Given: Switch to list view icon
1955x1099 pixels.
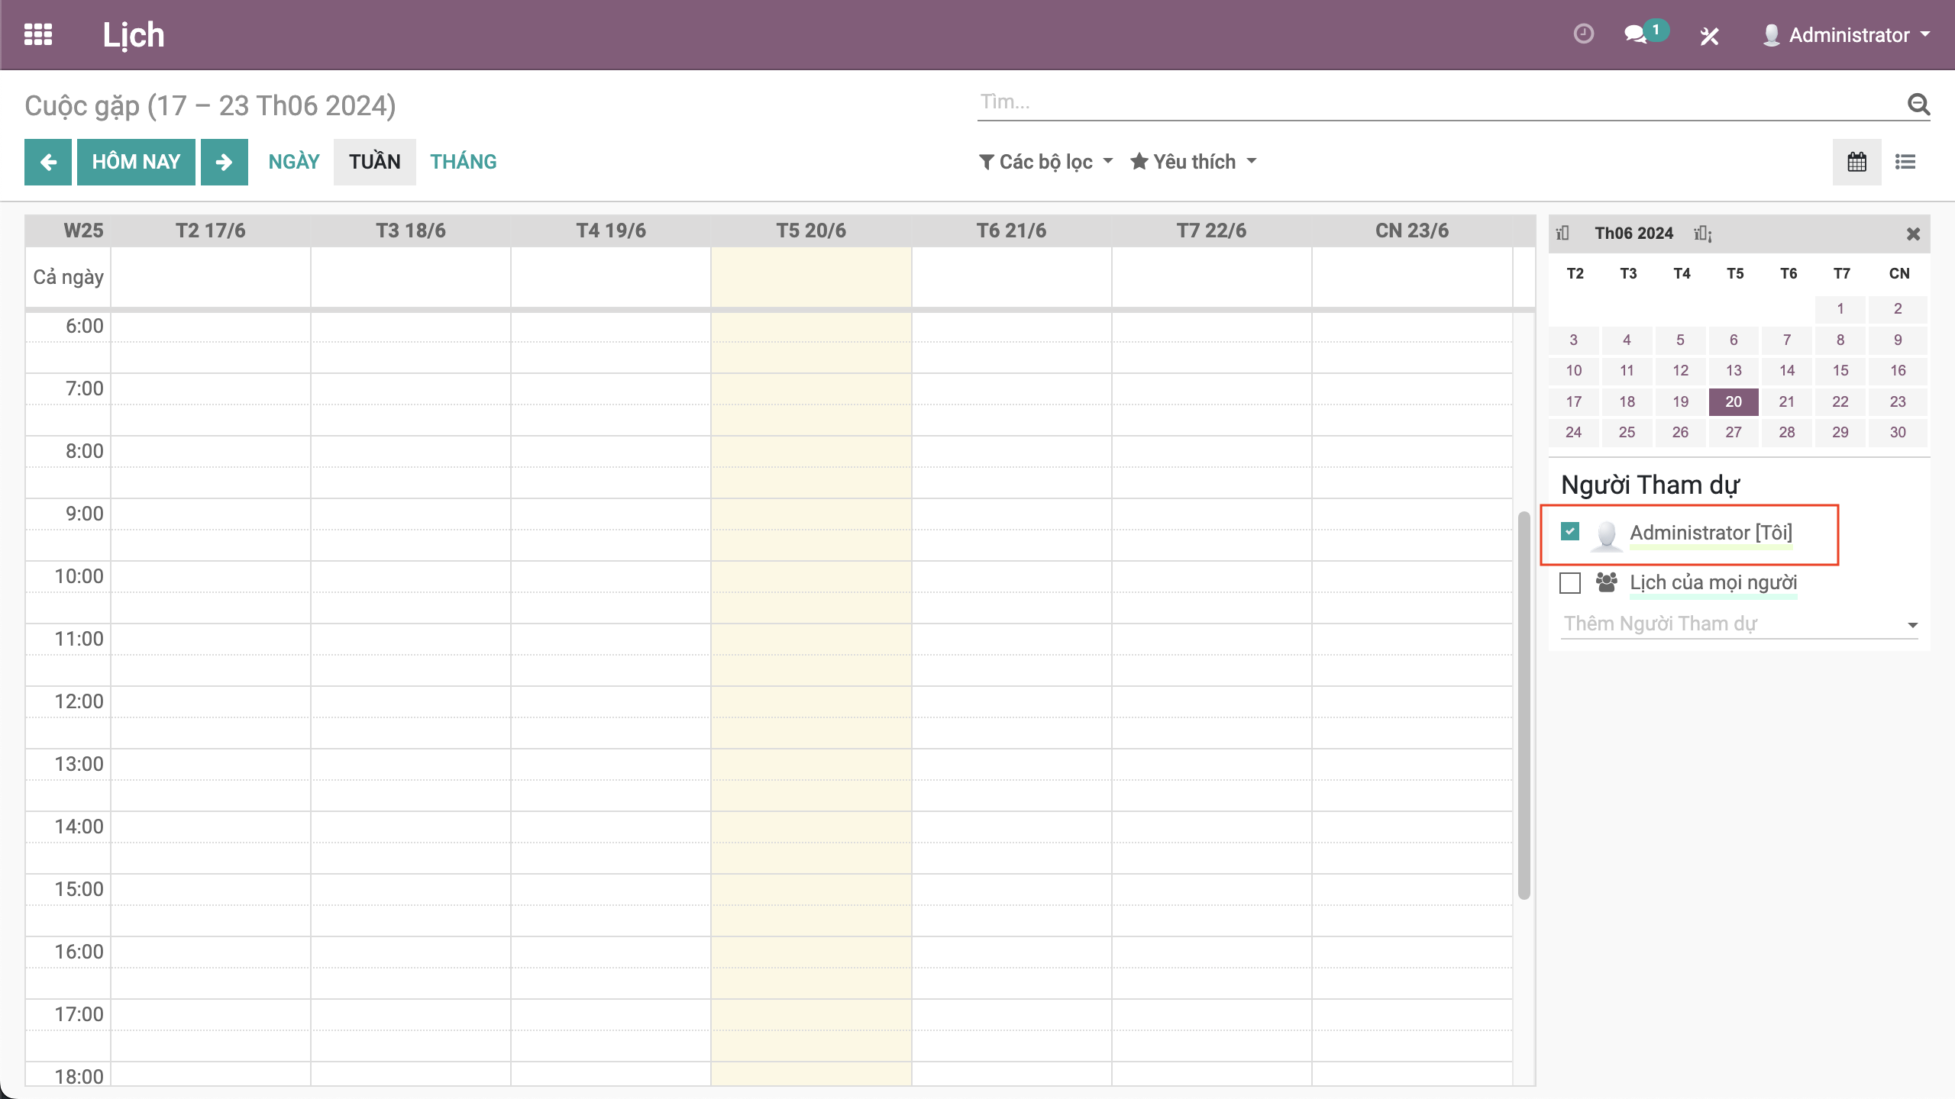Looking at the screenshot, I should coord(1905,162).
